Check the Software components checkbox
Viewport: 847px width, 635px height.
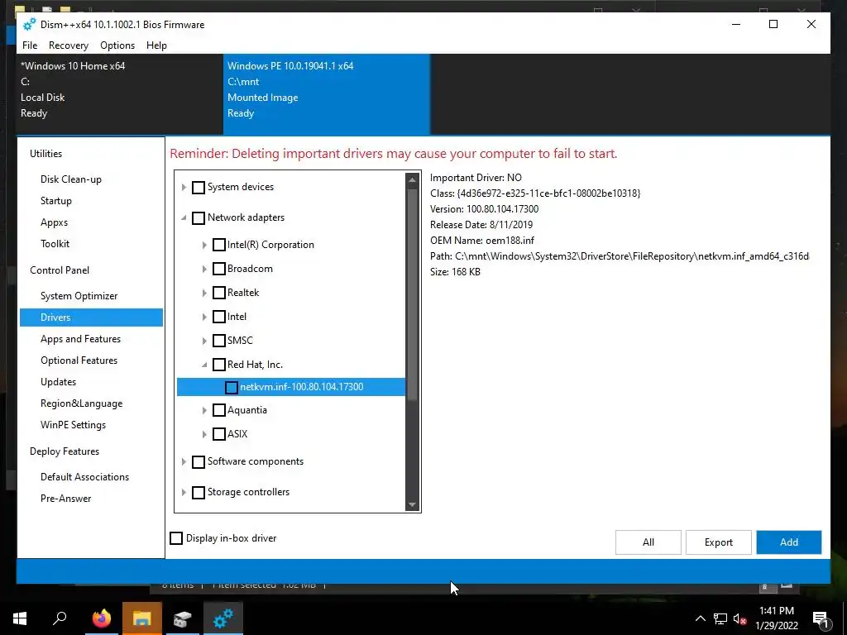199,462
